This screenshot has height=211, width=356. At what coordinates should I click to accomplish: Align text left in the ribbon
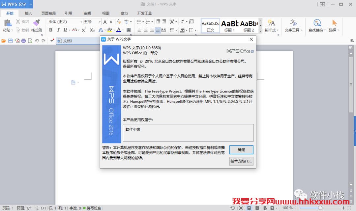139,30
